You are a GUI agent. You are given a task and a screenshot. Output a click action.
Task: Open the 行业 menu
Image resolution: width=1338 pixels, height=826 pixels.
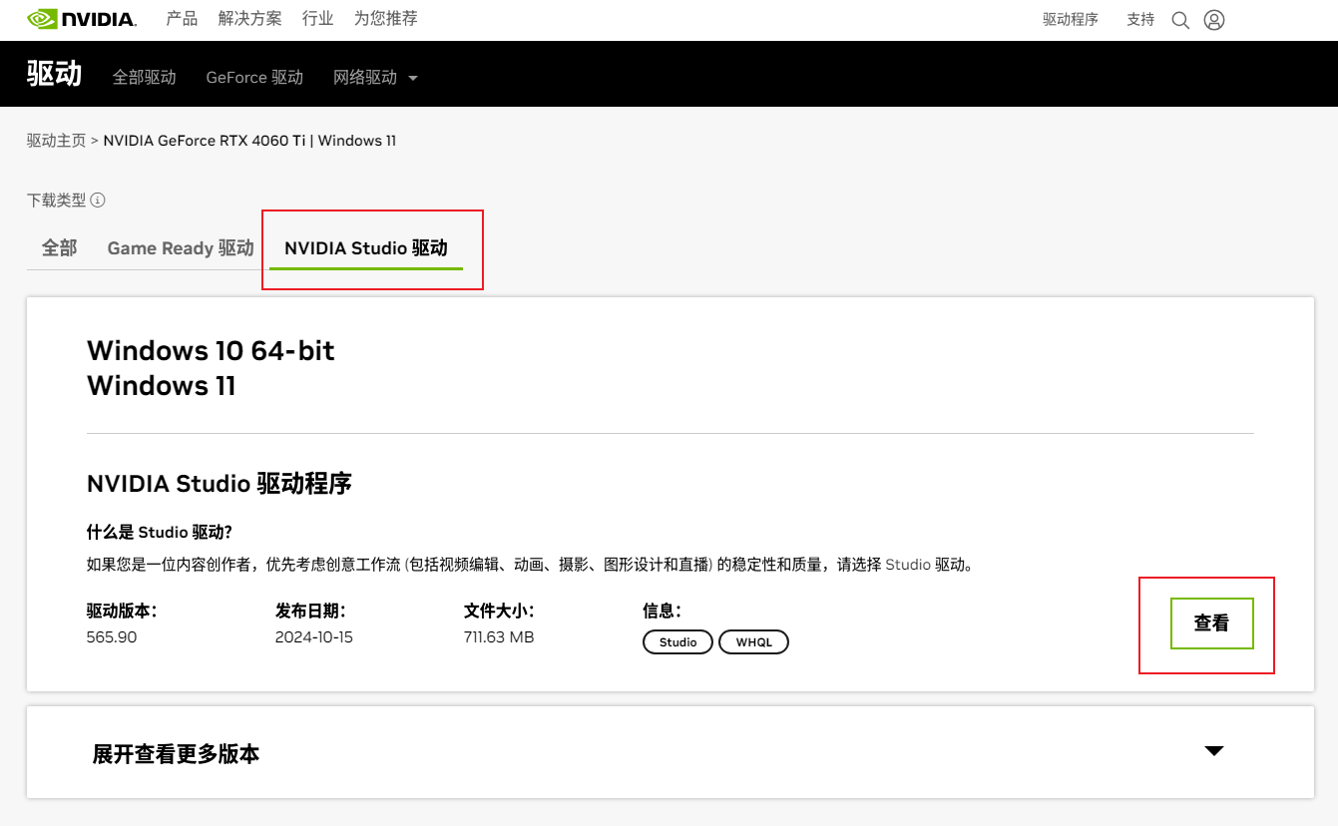[318, 19]
